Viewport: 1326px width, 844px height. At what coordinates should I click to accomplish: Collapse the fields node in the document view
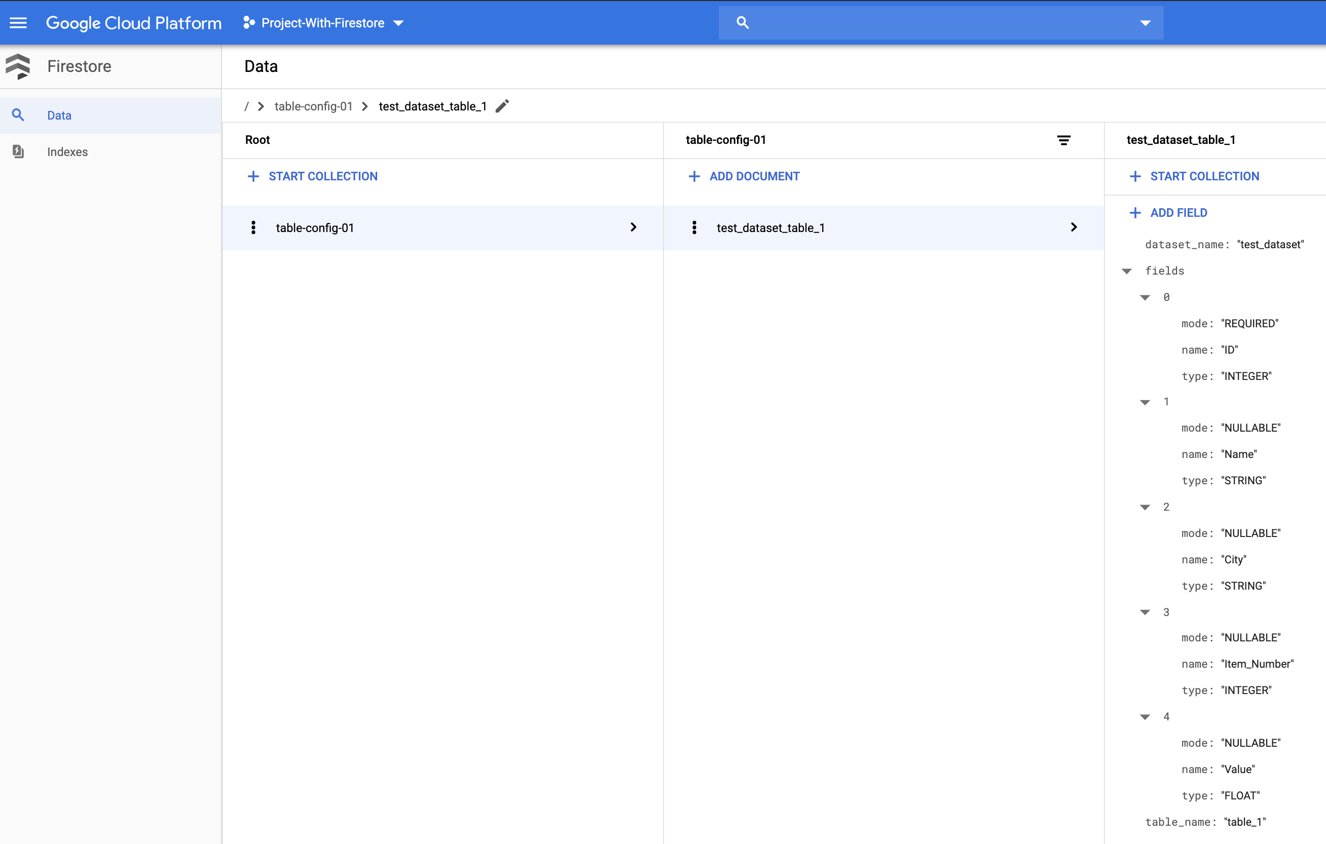[x=1127, y=270]
